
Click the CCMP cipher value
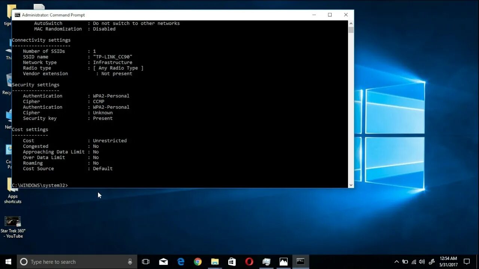pos(99,102)
